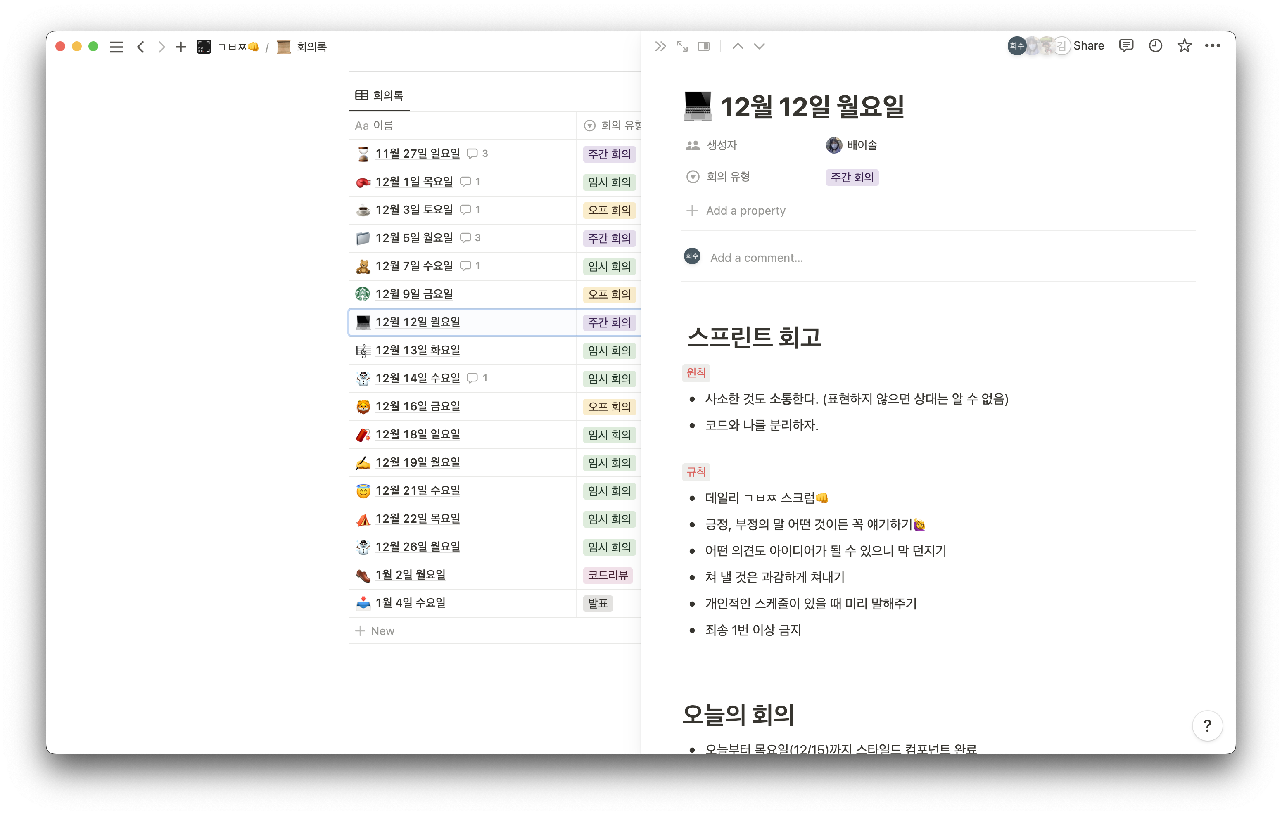The height and width of the screenshot is (815, 1282).
Task: Open the 회의록 breadcrumb item
Action: coord(311,47)
